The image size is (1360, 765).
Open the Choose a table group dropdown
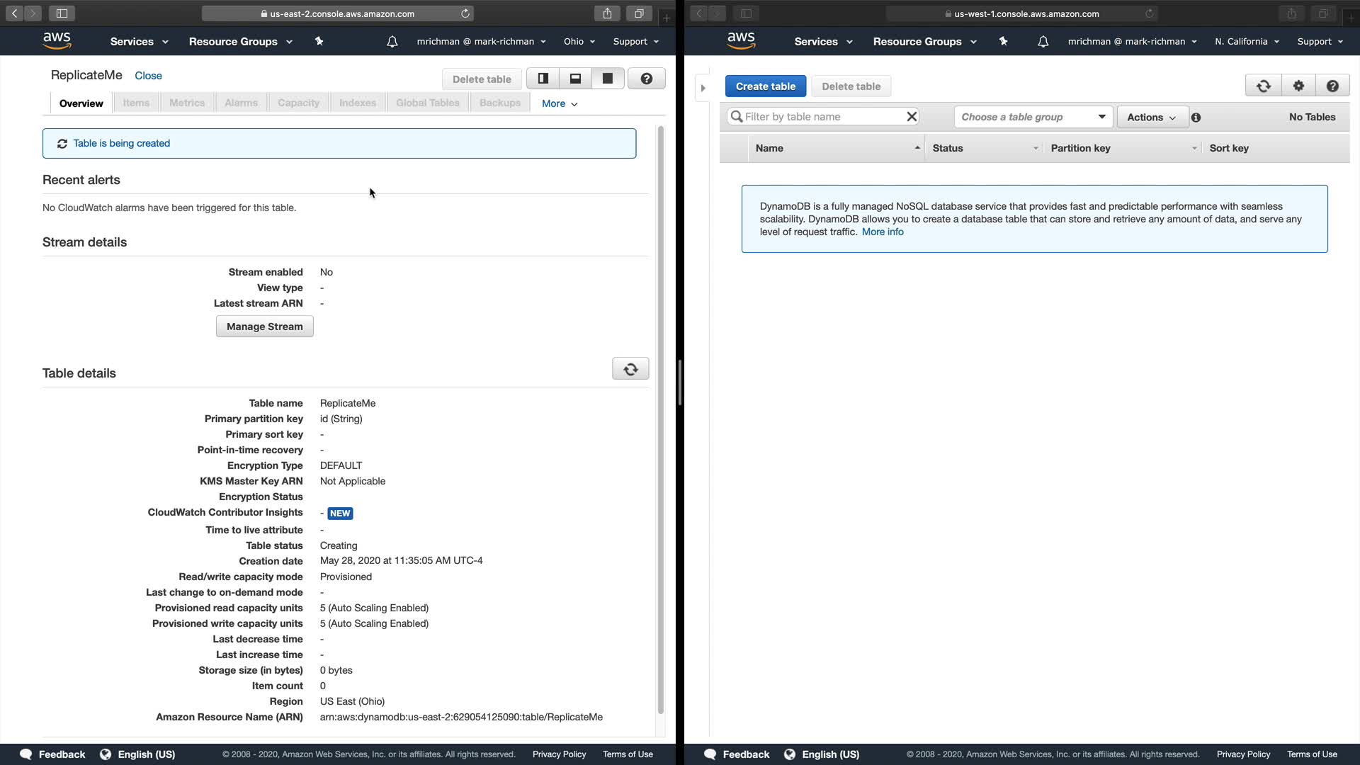[1033, 117]
